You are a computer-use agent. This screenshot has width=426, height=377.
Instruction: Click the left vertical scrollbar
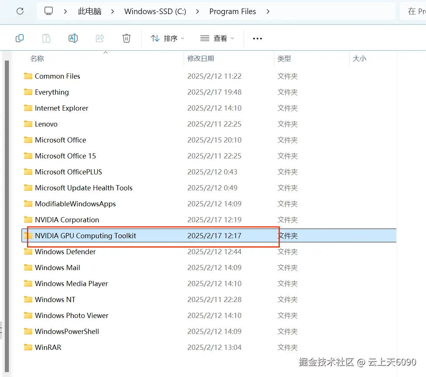[x=7, y=216]
